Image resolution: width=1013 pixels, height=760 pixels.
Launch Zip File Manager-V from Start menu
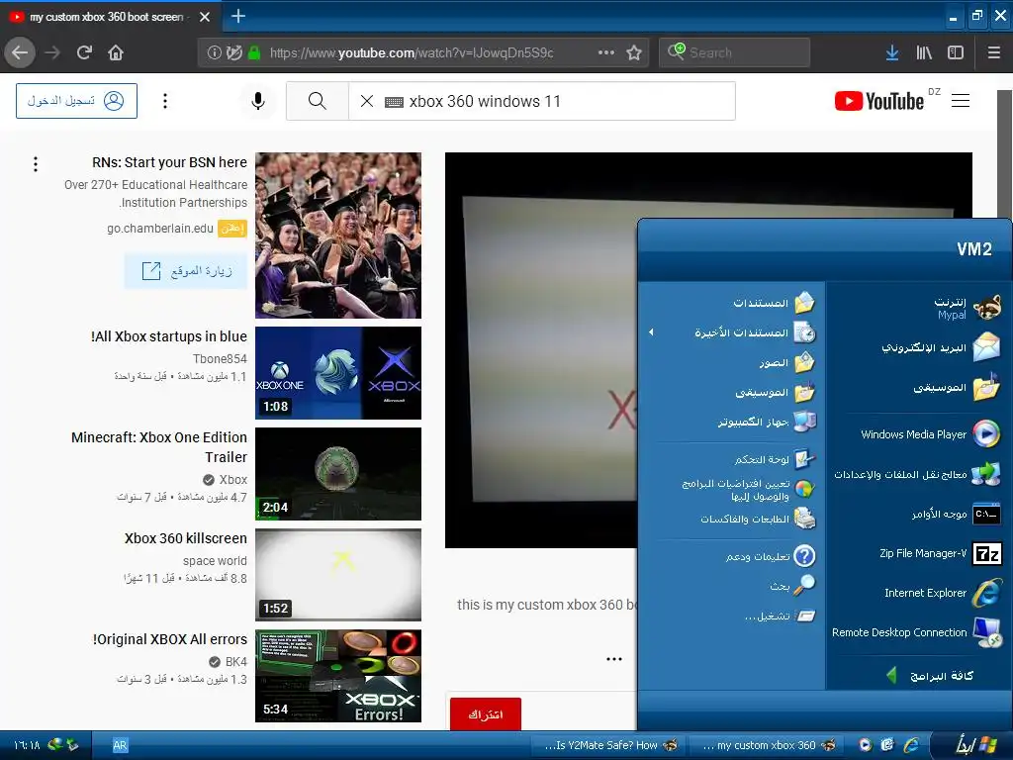[x=940, y=553]
